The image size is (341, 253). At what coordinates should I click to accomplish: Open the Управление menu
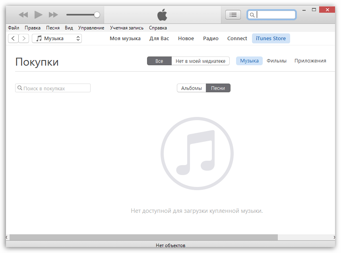tap(91, 28)
